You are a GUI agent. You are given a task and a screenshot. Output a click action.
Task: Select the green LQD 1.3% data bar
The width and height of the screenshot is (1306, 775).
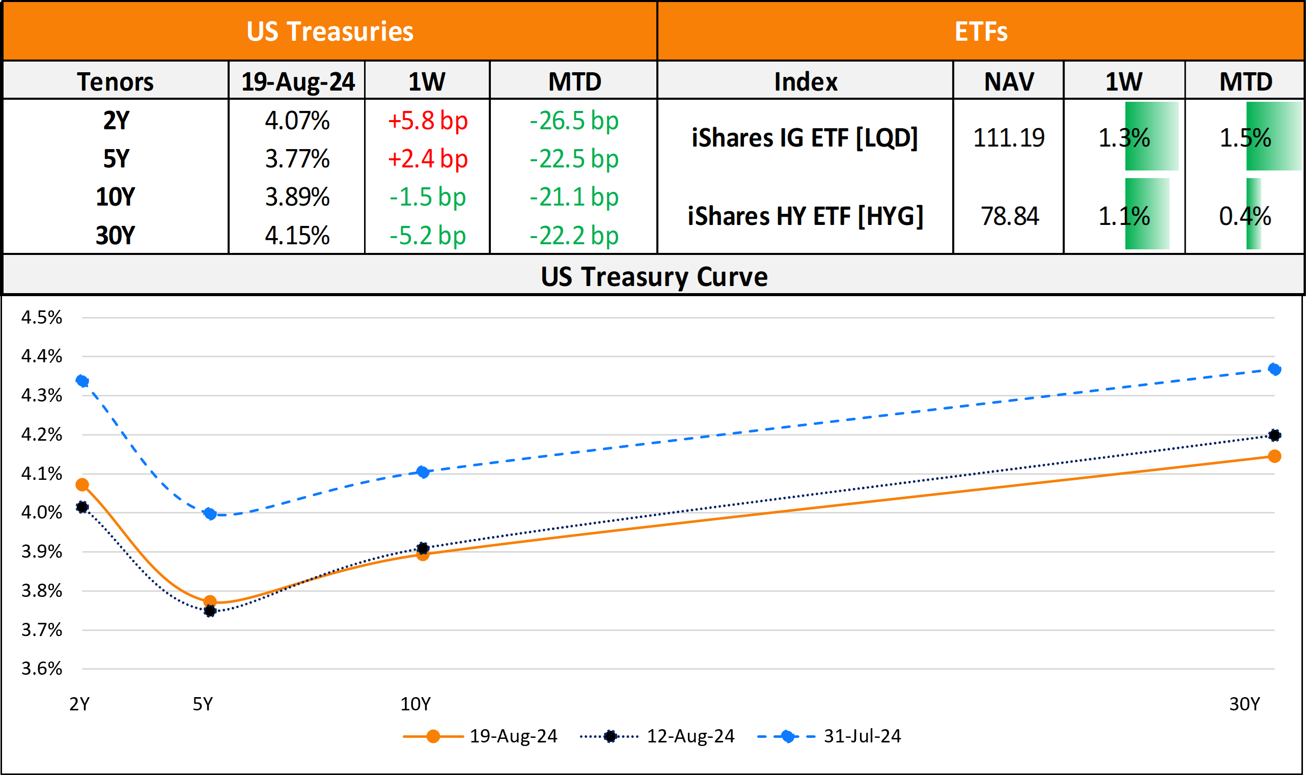click(x=1151, y=137)
